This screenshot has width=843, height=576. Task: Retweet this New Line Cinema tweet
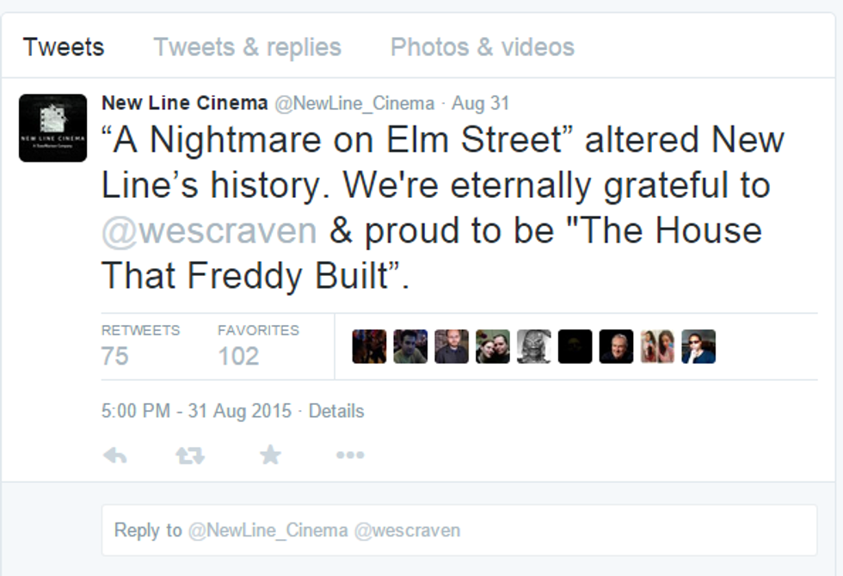click(190, 456)
